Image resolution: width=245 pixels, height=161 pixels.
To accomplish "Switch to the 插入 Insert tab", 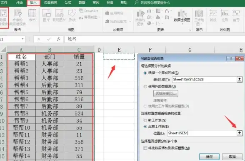I will coord(33,3).
